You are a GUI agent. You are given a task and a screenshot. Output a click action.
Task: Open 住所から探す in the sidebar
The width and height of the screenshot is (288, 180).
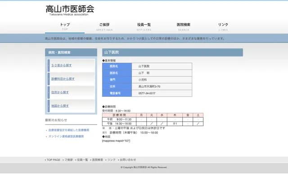(60, 93)
